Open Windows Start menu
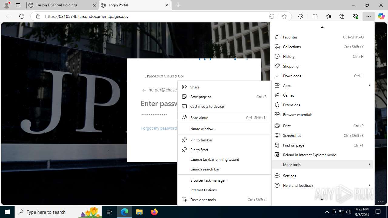 click(x=7, y=212)
